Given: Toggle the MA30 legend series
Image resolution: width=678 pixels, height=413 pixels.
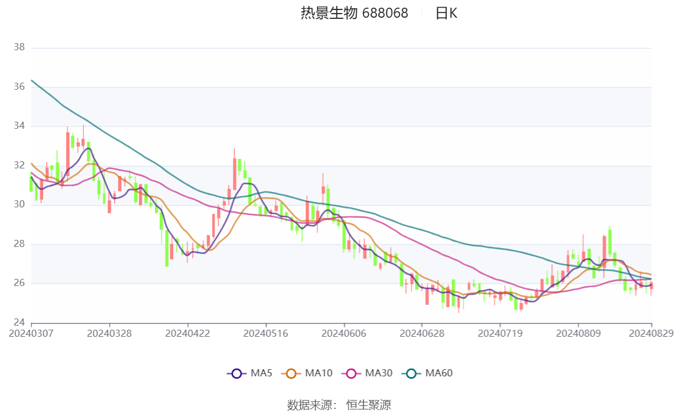Looking at the screenshot, I should coord(367,373).
